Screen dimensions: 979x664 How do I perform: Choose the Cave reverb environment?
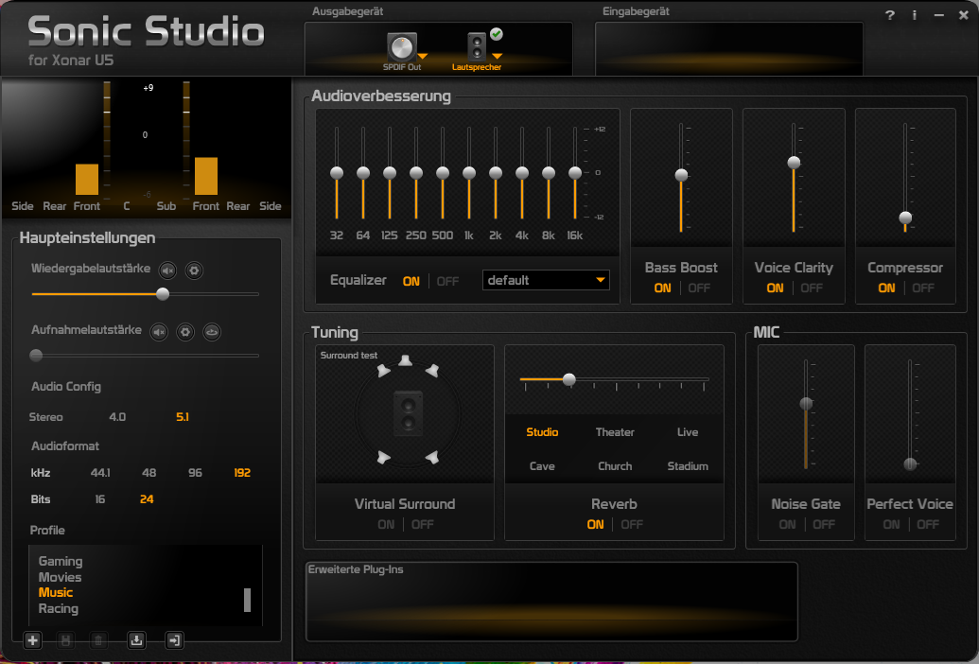[542, 466]
